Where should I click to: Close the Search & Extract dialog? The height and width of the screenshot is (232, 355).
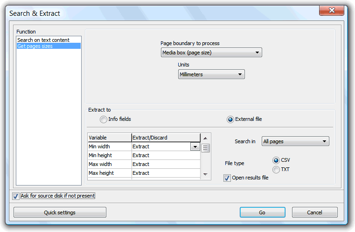332,10
